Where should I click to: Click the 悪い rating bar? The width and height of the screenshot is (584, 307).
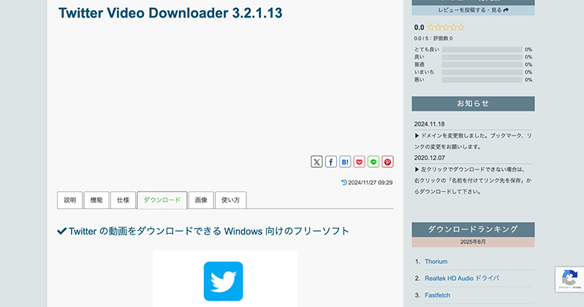[482, 80]
